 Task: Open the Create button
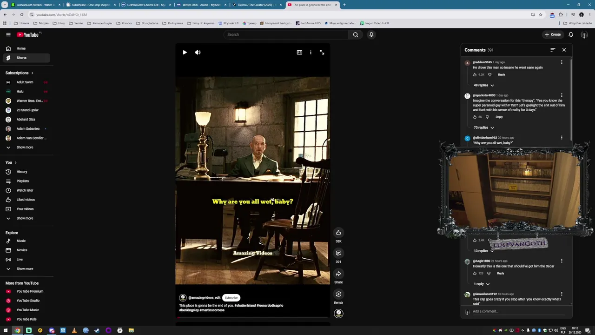553,34
